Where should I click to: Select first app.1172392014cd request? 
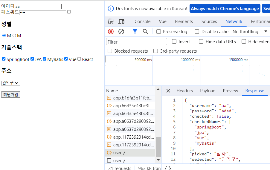[x=130, y=137]
